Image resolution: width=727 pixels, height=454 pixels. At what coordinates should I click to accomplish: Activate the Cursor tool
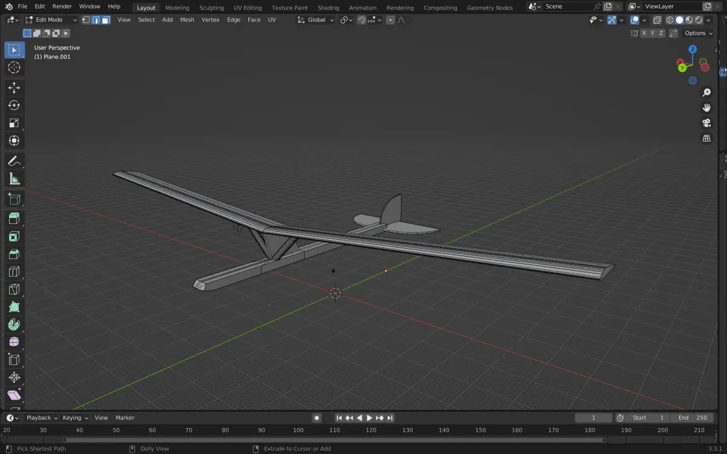pyautogui.click(x=15, y=68)
